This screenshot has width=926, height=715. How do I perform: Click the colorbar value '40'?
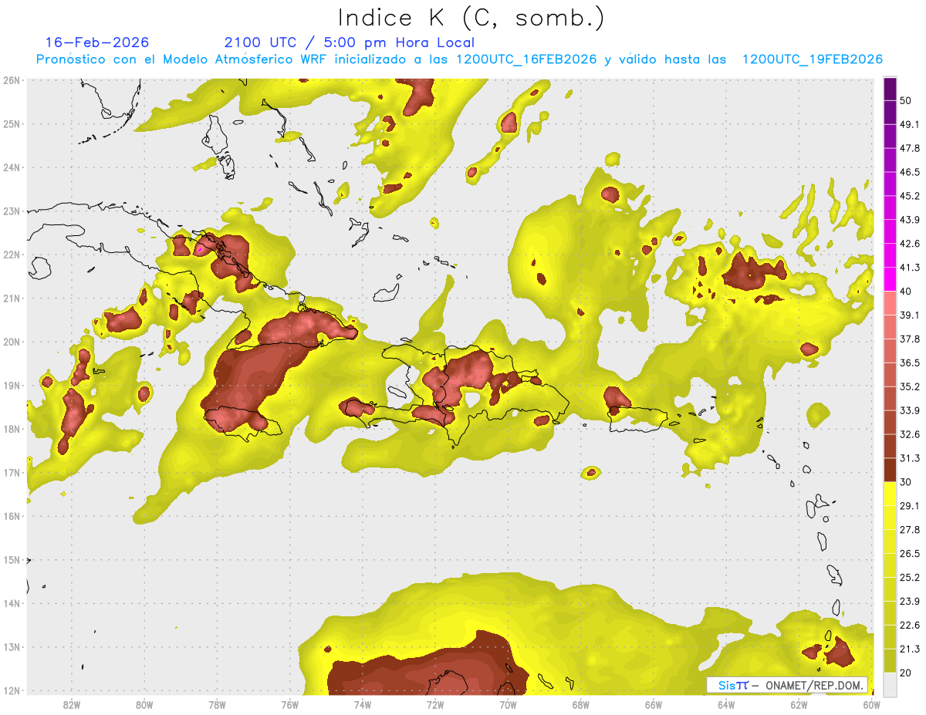pyautogui.click(x=907, y=291)
